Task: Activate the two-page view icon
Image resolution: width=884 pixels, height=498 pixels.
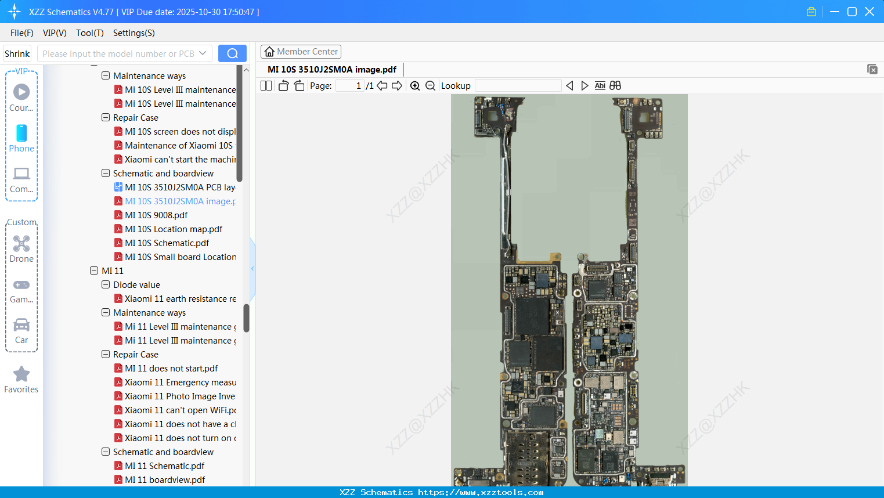Action: click(x=265, y=85)
